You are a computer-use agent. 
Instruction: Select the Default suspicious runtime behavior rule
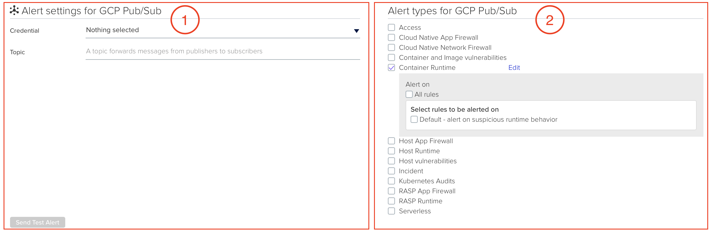pos(414,119)
